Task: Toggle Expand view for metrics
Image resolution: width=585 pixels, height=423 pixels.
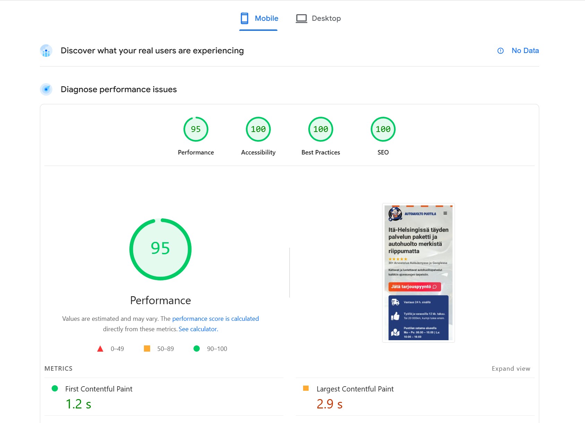Action: point(511,369)
